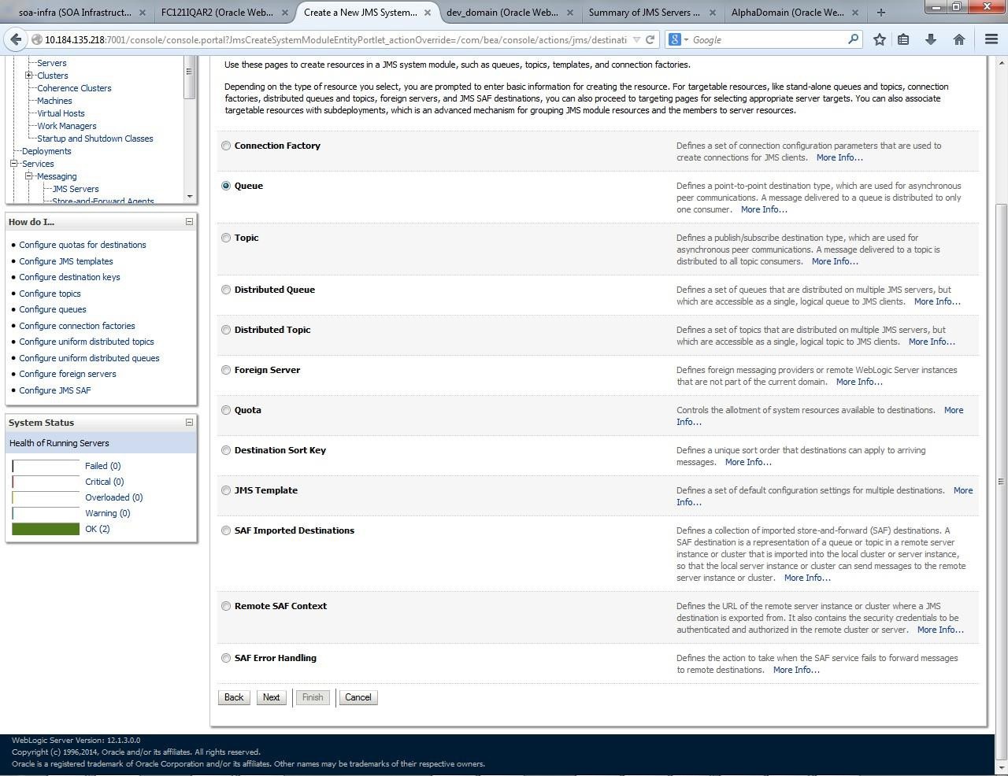Choose the Distributed Topic option
The height and width of the screenshot is (776, 1008).
[226, 330]
